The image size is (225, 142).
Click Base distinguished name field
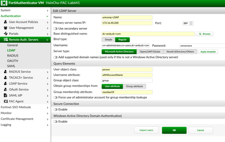148,34
